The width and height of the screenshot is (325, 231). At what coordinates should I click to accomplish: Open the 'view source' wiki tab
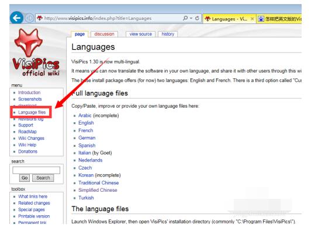pos(140,34)
